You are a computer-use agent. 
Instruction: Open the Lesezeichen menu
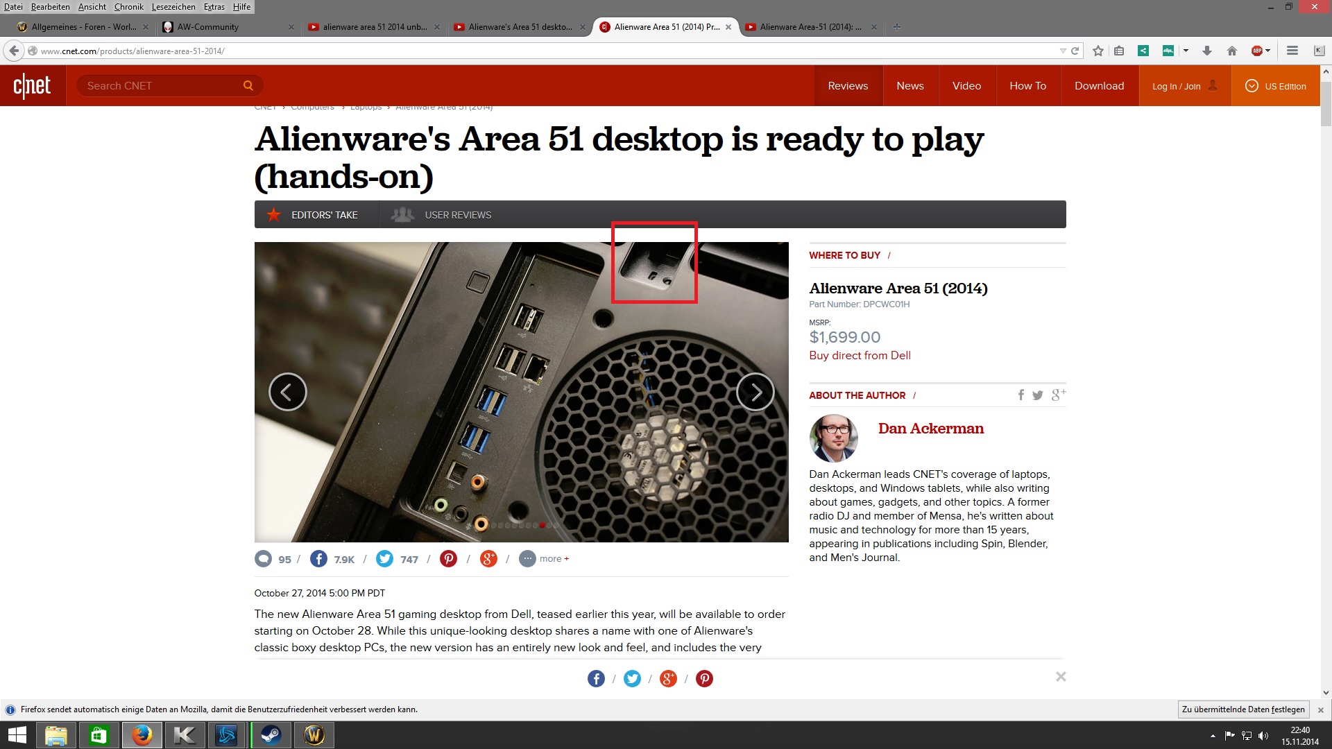(x=173, y=7)
